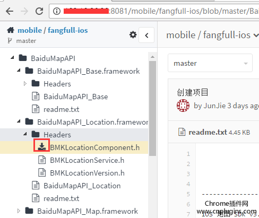Open Octotree settings gear icon
This screenshot has height=218, width=259.
tap(133, 34)
